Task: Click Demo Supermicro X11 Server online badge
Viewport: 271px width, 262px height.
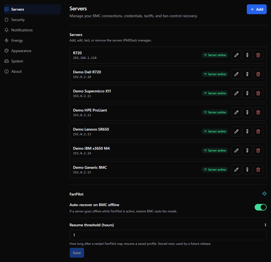Action: pyautogui.click(x=215, y=93)
